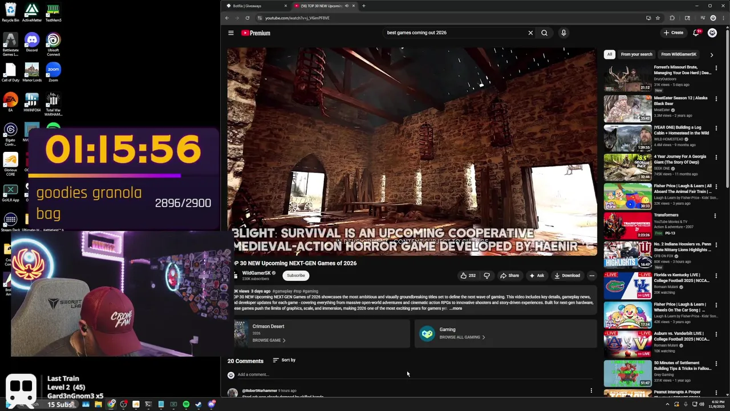Viewport: 730px width, 411px height.
Task: Open Recycle Bin on desktop
Action: [x=10, y=13]
